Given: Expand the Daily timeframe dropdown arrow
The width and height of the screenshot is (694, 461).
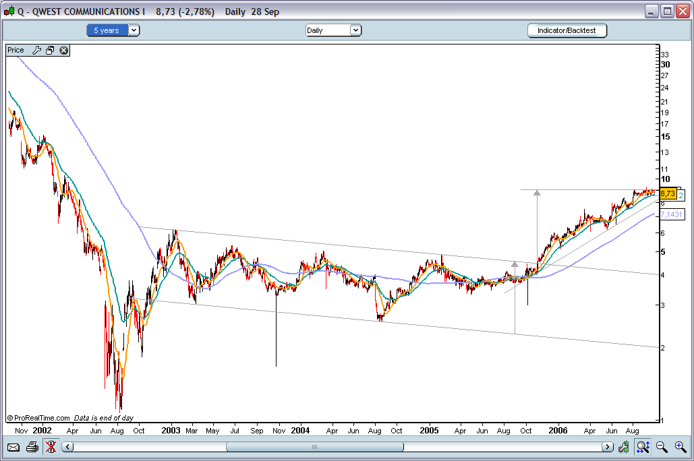Looking at the screenshot, I should point(355,30).
